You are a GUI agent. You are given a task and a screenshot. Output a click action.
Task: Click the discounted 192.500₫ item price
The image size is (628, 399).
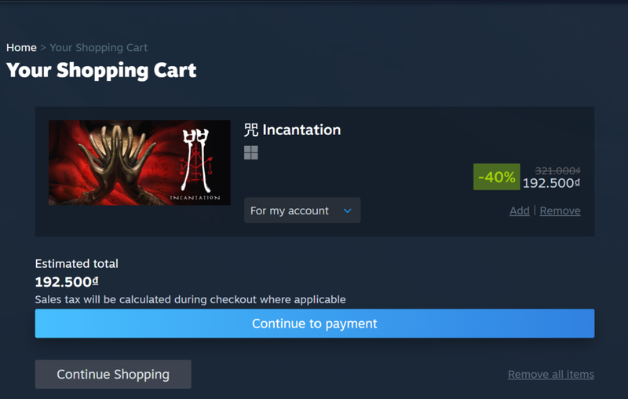551,183
